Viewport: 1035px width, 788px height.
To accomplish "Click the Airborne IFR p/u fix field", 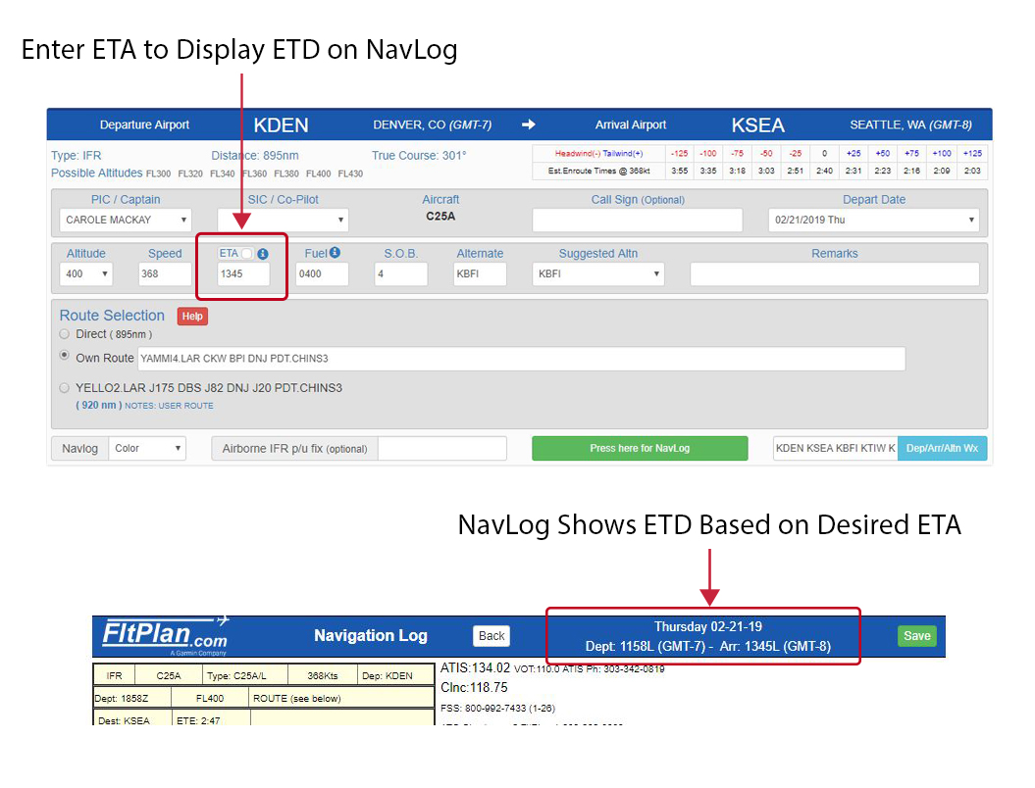I will (442, 449).
